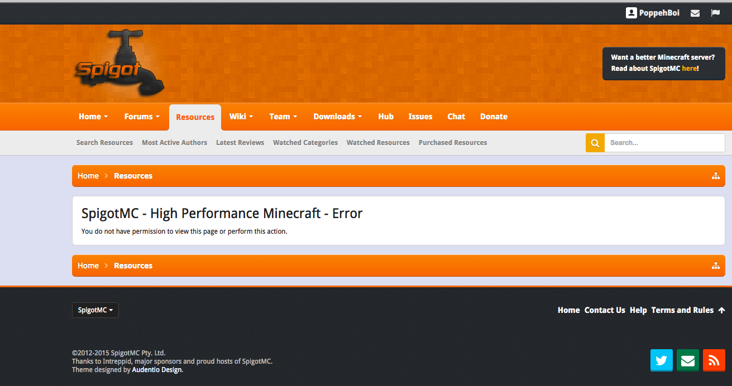The width and height of the screenshot is (732, 386).
Task: Click Home in top breadcrumb
Action: [x=88, y=176]
